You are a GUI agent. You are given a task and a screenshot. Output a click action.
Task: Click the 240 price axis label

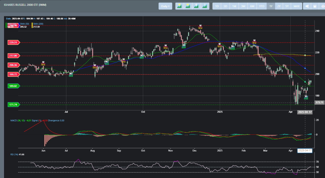pos(317,31)
